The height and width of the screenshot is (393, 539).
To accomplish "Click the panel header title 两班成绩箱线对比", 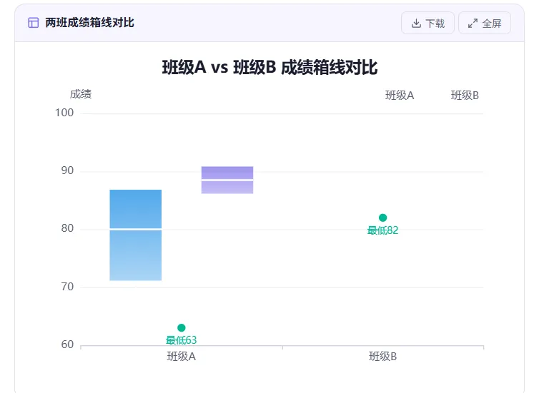I will [x=89, y=23].
